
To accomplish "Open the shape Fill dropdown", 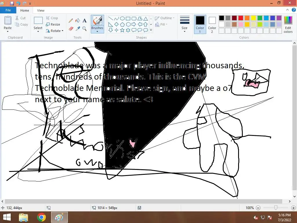I will pyautogui.click(x=161, y=24).
